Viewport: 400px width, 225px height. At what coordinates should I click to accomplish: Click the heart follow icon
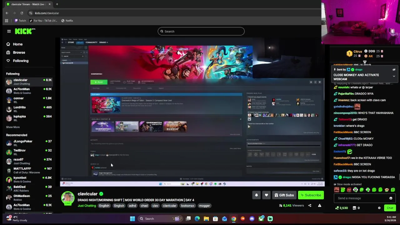coord(266,195)
